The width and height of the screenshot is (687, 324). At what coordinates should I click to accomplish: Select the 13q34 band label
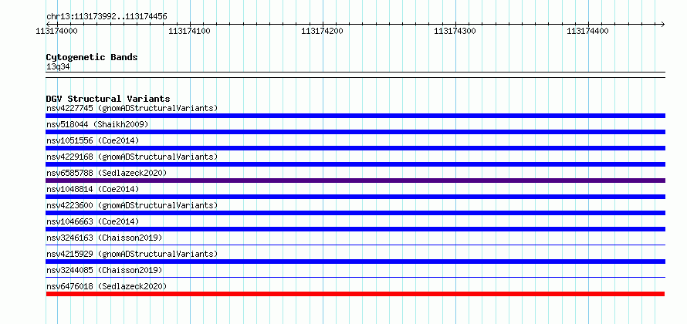(58, 67)
